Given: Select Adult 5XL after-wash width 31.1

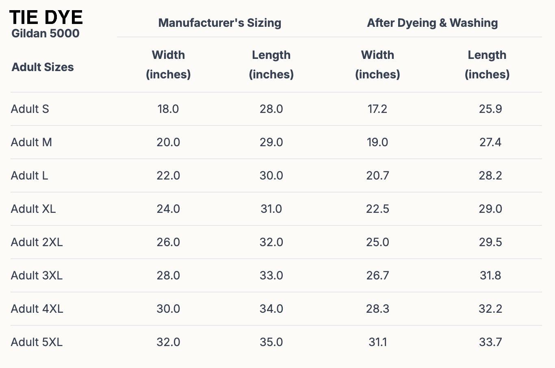Looking at the screenshot, I should tap(377, 342).
